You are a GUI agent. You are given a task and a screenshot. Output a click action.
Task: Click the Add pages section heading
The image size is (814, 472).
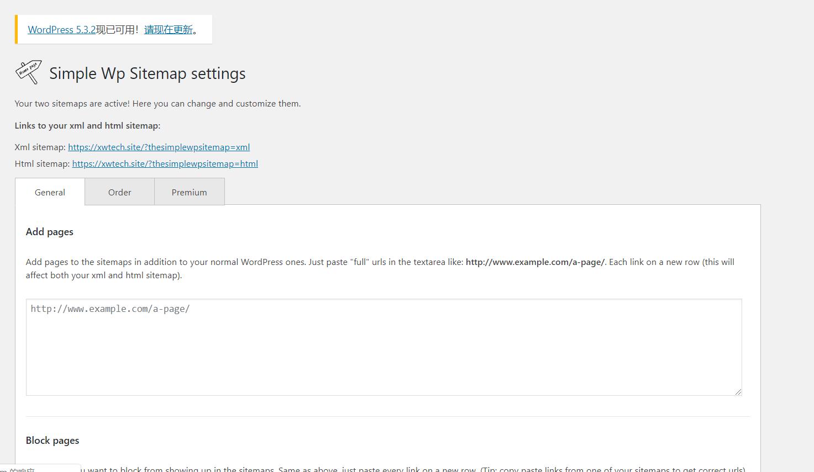click(50, 232)
